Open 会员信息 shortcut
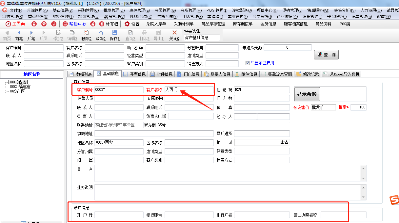Screen dimensions: 399x223 point(268,24)
